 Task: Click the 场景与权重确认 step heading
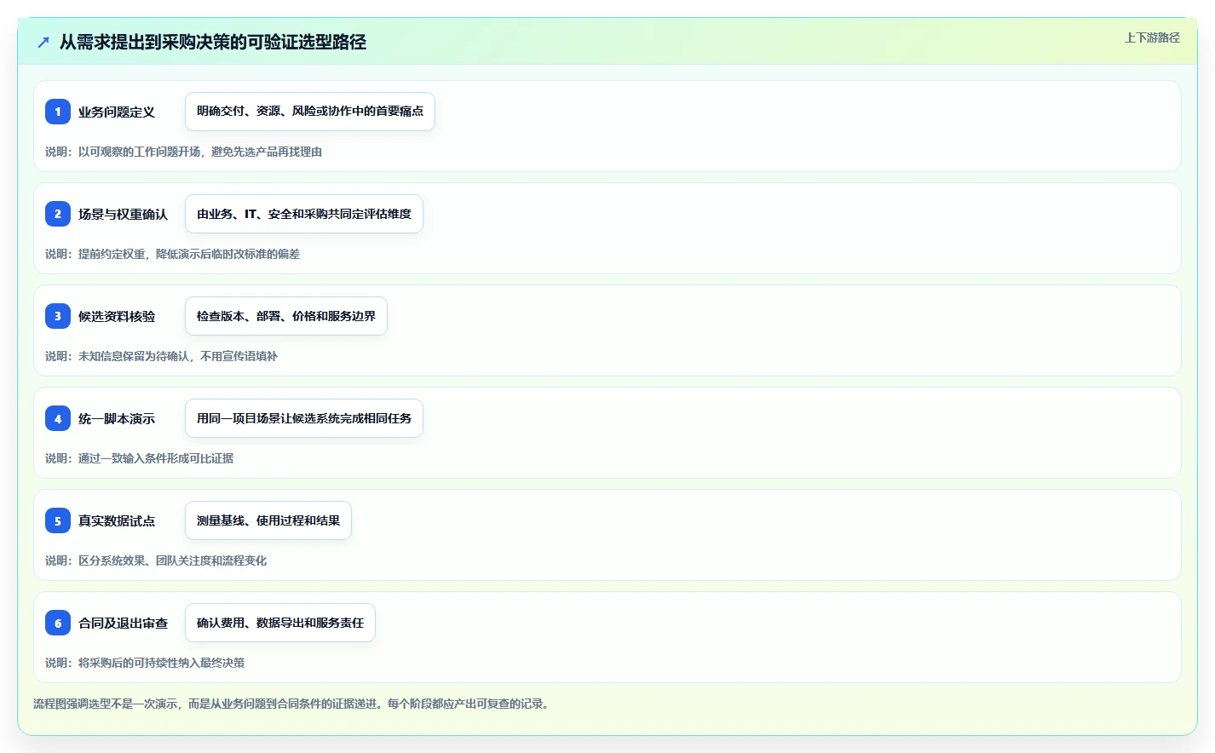pyautogui.click(x=123, y=214)
